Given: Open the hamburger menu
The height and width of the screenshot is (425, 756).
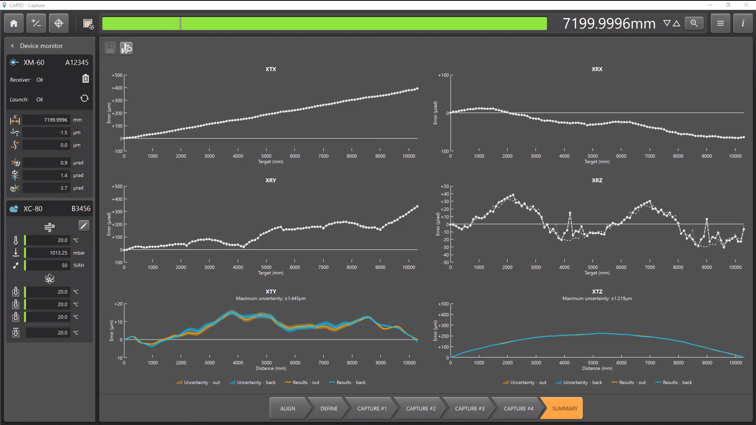Looking at the screenshot, I should [x=720, y=24].
